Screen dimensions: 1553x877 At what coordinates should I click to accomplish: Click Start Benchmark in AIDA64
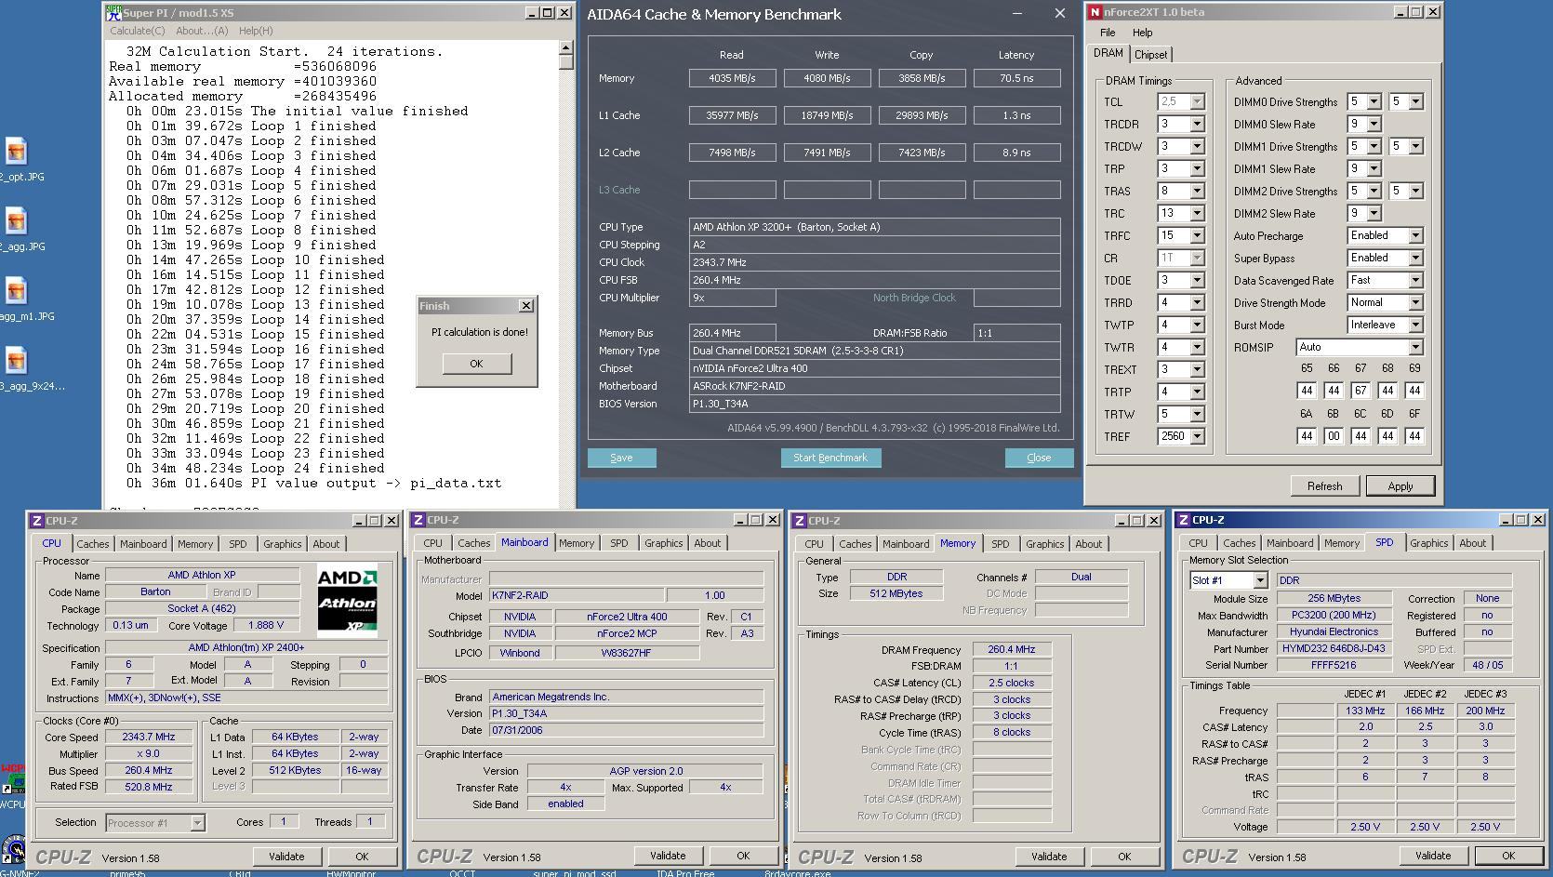tap(830, 458)
